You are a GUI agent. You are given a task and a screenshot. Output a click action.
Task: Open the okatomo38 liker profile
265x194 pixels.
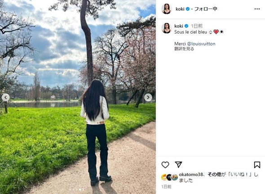(190, 174)
